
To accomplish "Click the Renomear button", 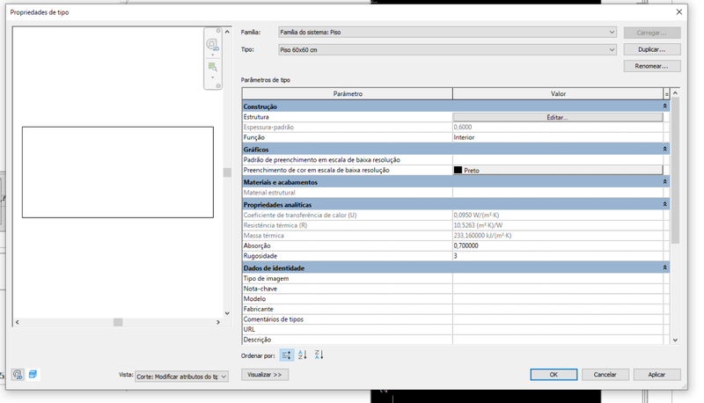I will click(x=651, y=66).
